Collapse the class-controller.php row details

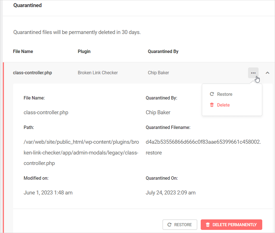tap(267, 73)
